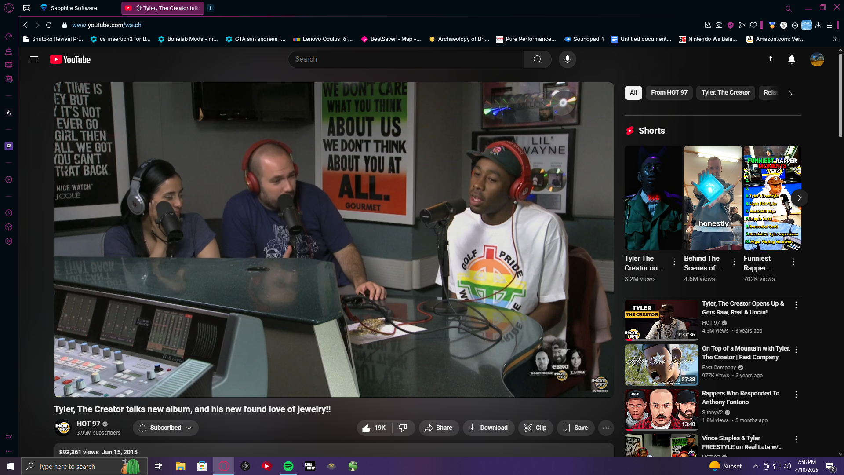The image size is (844, 475).
Task: Dislike the video with thumbs down
Action: pyautogui.click(x=403, y=427)
